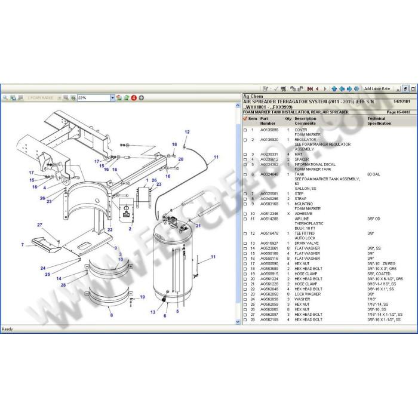418x418 pixels.
Task: Click callout number 21 near the tank top
Action: [198, 226]
